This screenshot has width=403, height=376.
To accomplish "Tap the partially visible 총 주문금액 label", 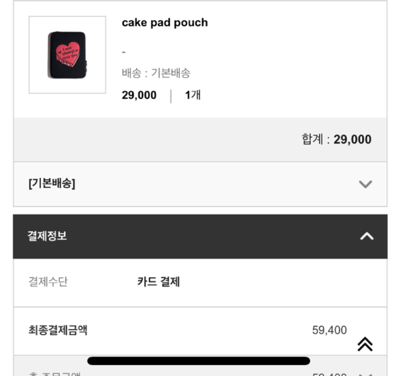I will point(55,373).
